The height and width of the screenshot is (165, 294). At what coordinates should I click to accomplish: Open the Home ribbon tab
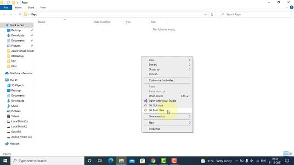[18, 7]
